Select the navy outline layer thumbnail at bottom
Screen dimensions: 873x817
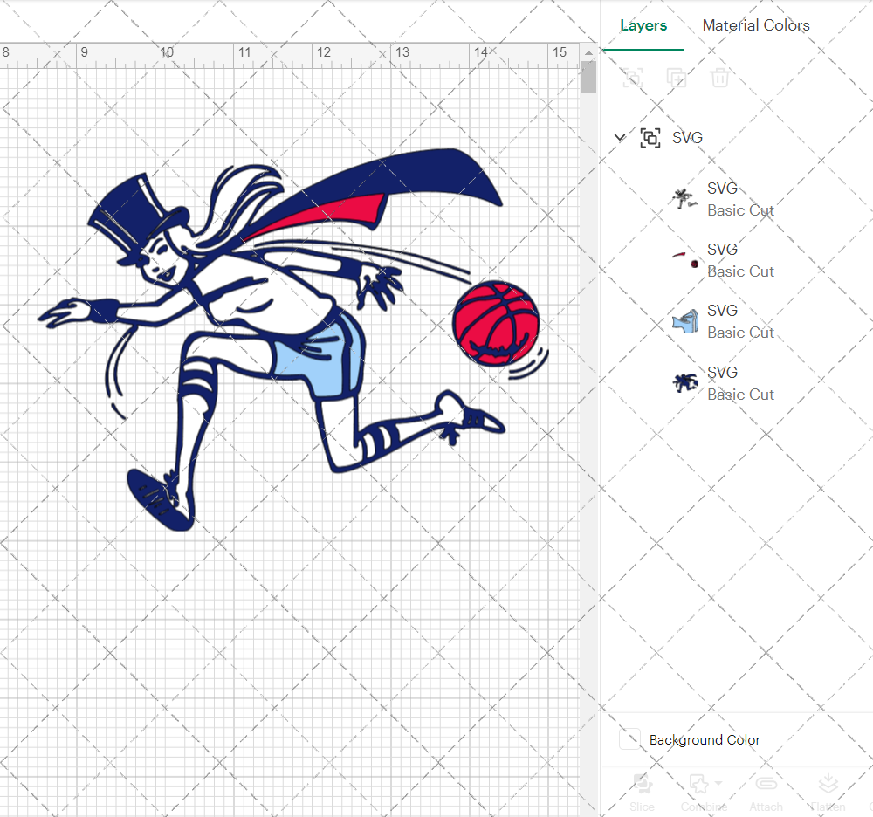pyautogui.click(x=684, y=383)
